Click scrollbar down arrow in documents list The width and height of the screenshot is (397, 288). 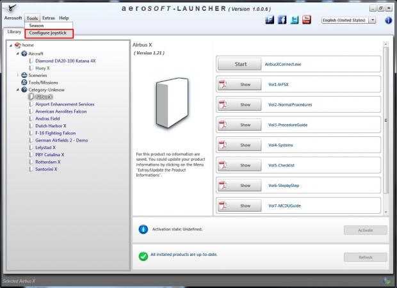(386, 212)
